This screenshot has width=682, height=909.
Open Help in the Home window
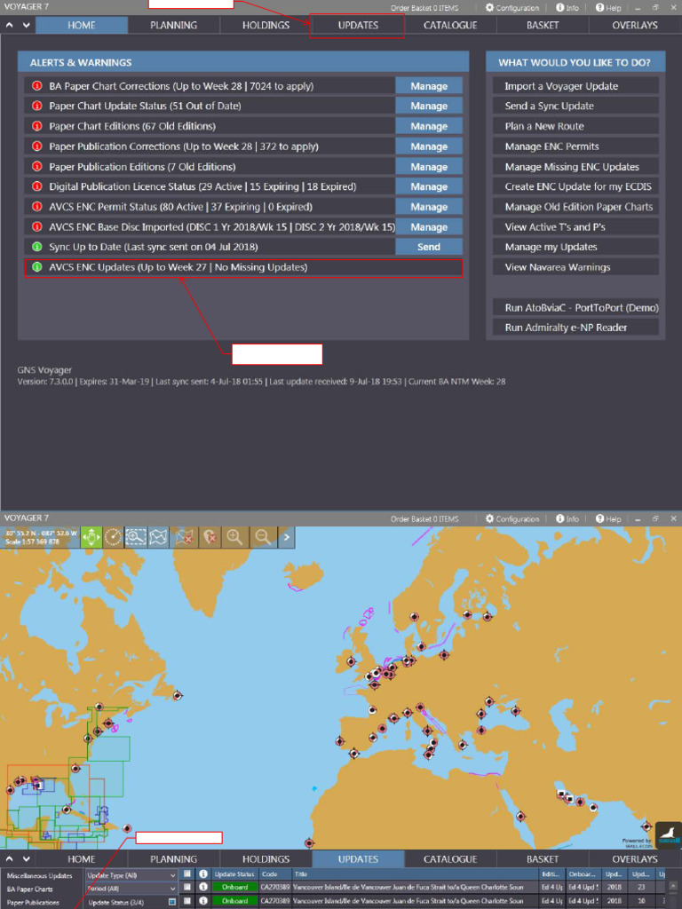(x=608, y=7)
